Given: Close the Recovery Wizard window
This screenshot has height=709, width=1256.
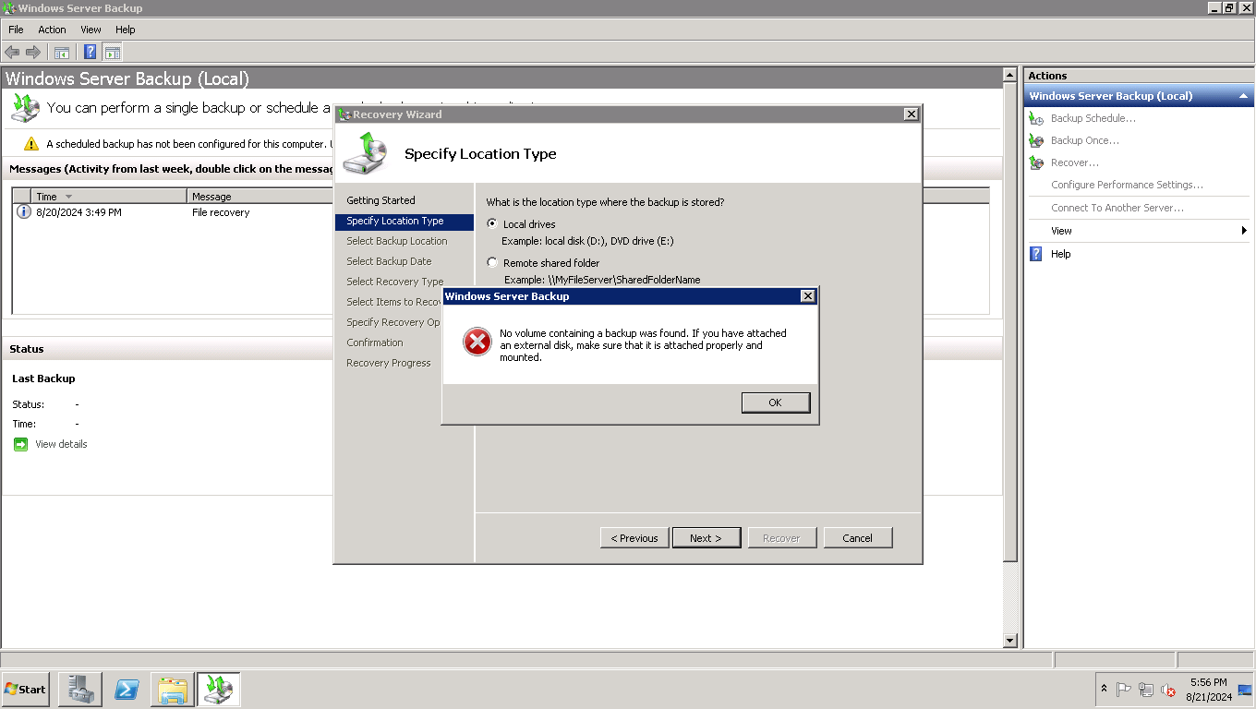Looking at the screenshot, I should [911, 114].
